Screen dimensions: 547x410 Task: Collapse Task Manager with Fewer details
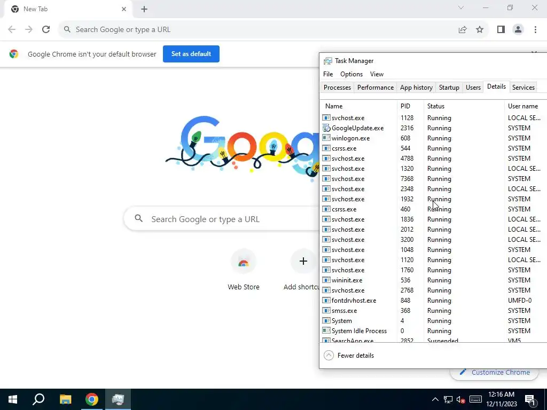[x=349, y=355]
